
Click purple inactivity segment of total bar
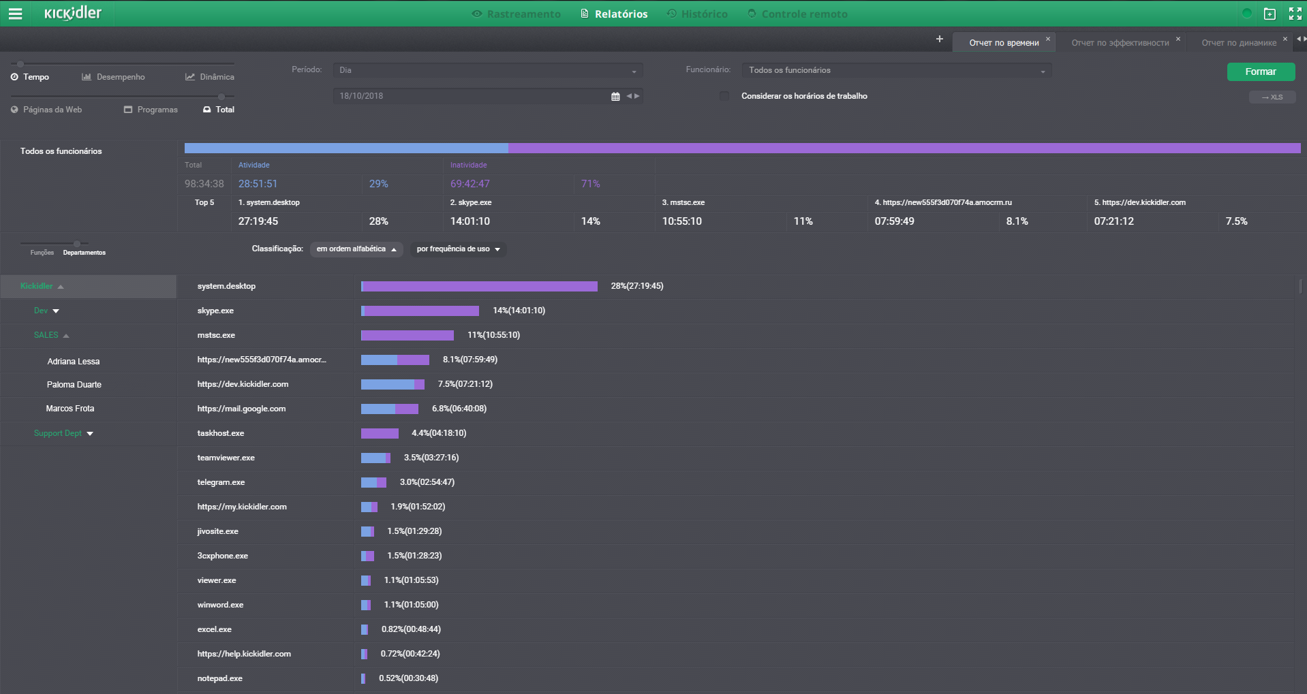904,148
